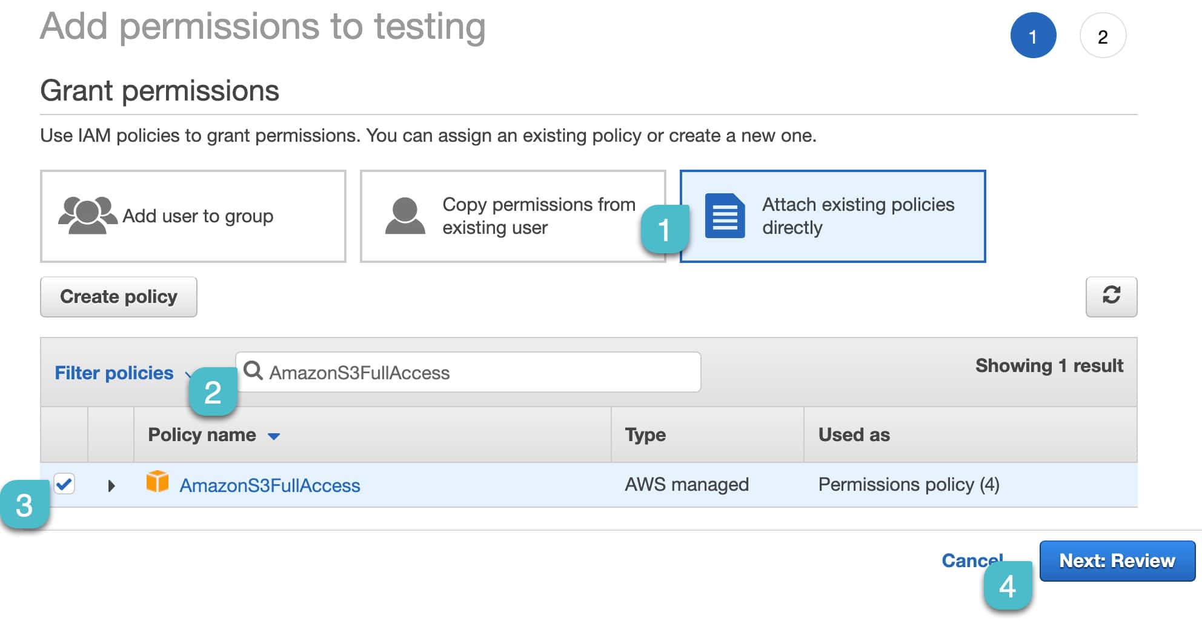Viewport: 1202px width, 635px height.
Task: Select Add user to group option
Action: pos(193,216)
